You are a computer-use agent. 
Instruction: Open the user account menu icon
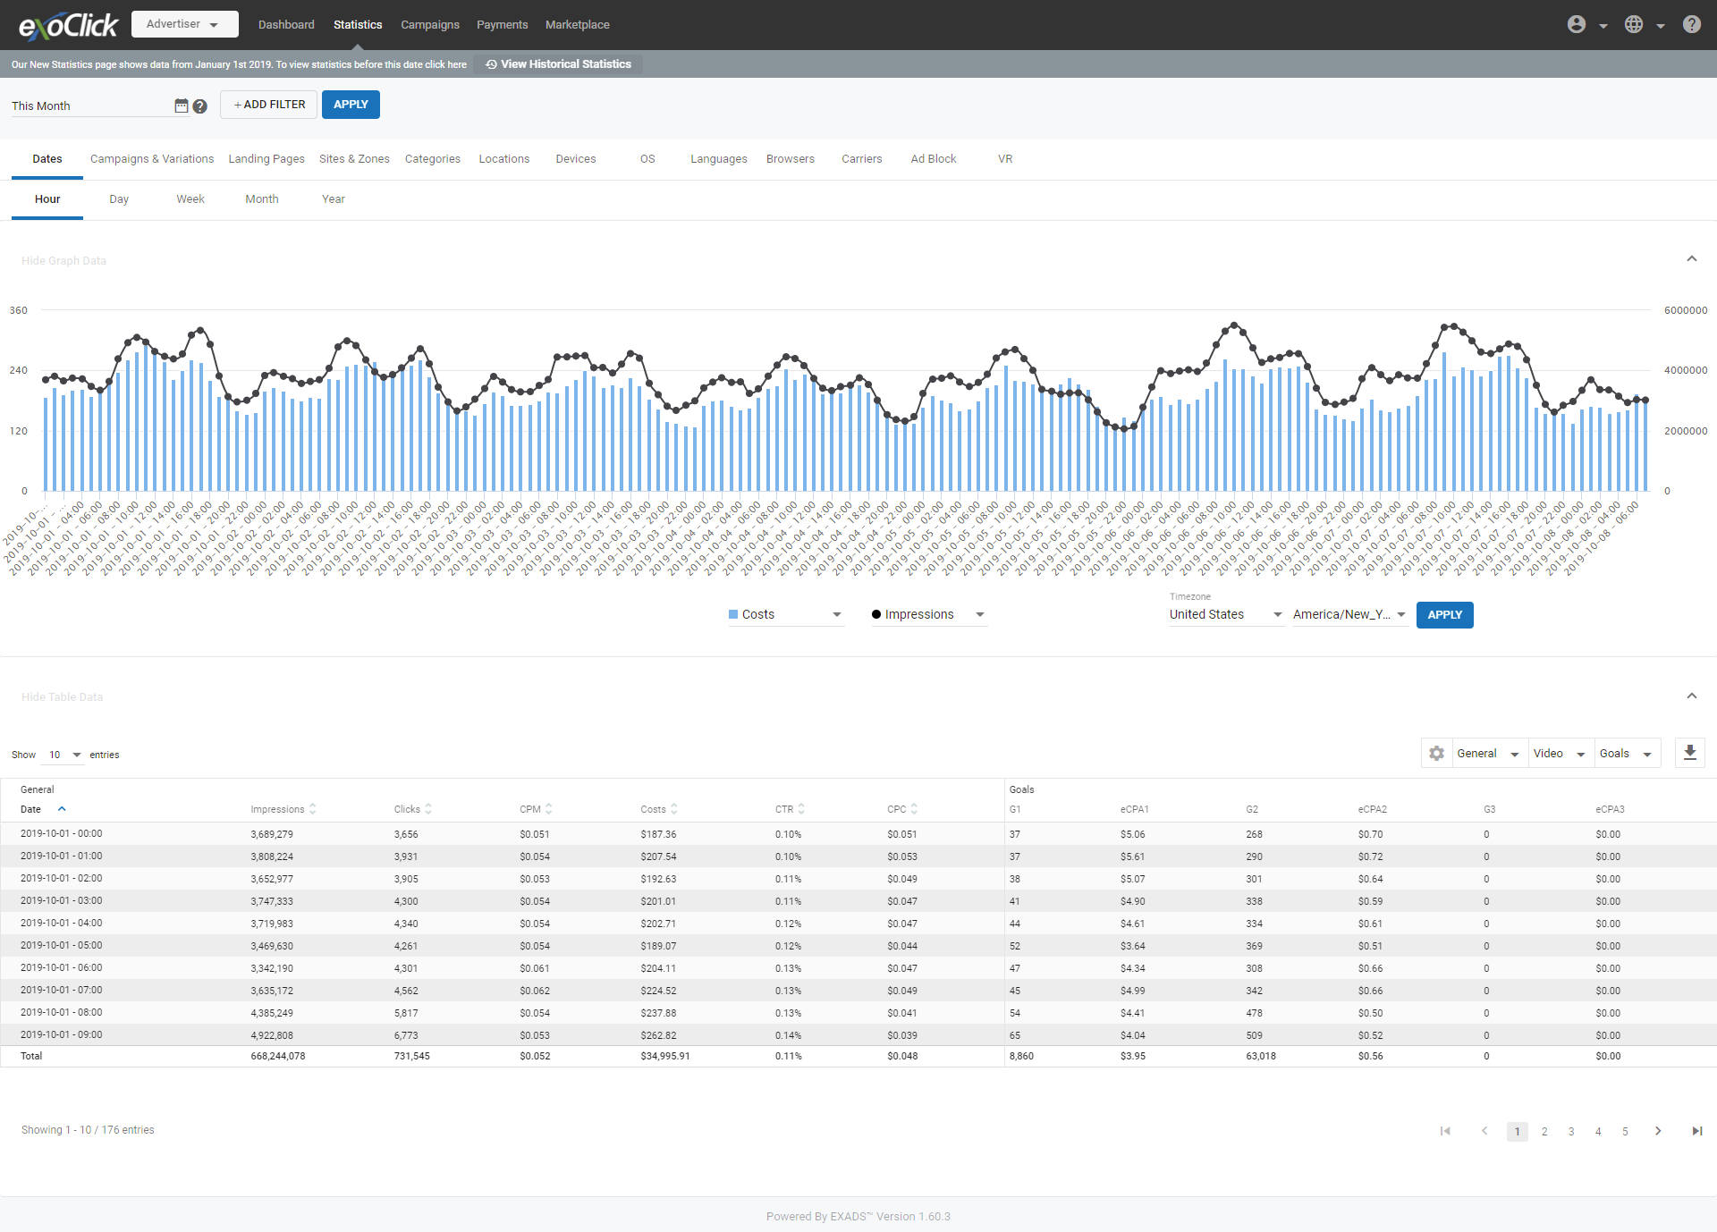pos(1577,24)
